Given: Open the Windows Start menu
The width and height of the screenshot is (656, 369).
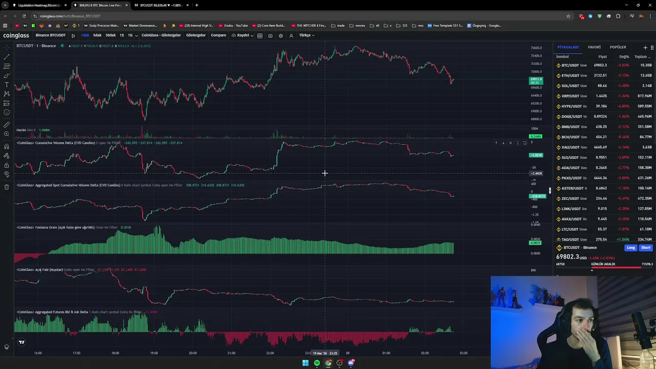Looking at the screenshot, I should pyautogui.click(x=305, y=363).
